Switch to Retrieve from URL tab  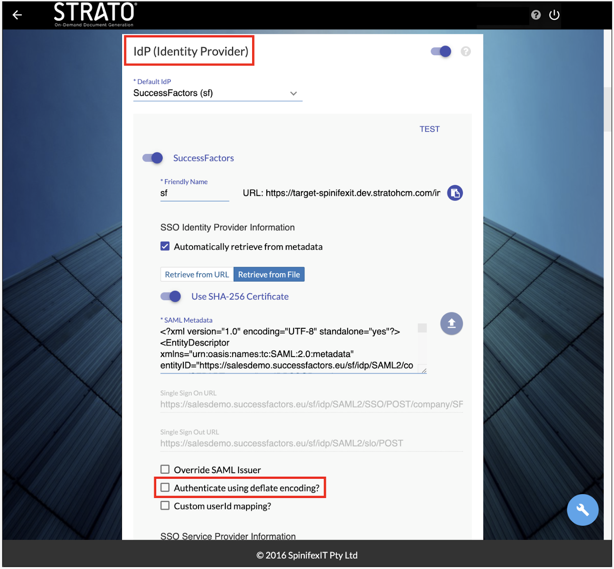(197, 274)
